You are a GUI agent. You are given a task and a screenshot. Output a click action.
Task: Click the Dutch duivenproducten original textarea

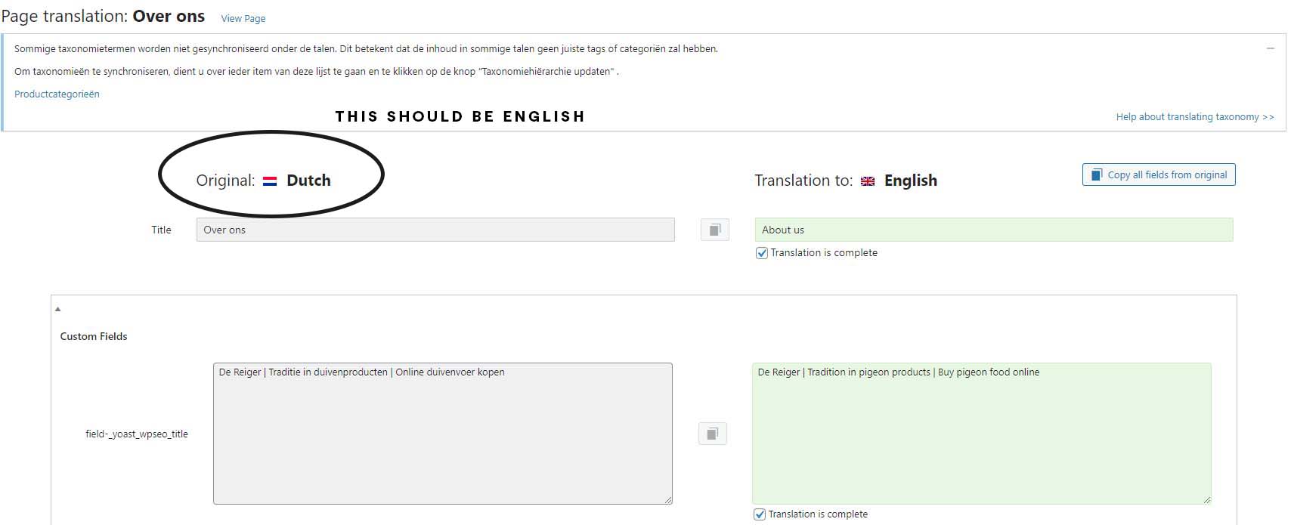coord(443,434)
